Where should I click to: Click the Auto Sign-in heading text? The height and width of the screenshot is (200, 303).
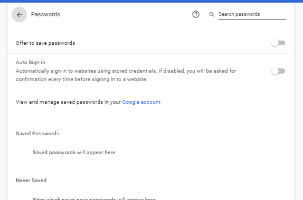pos(31,63)
